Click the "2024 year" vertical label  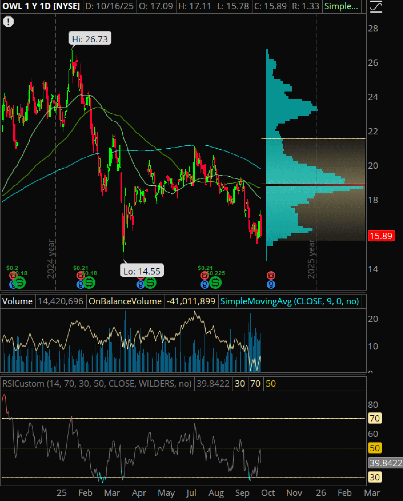(51, 259)
